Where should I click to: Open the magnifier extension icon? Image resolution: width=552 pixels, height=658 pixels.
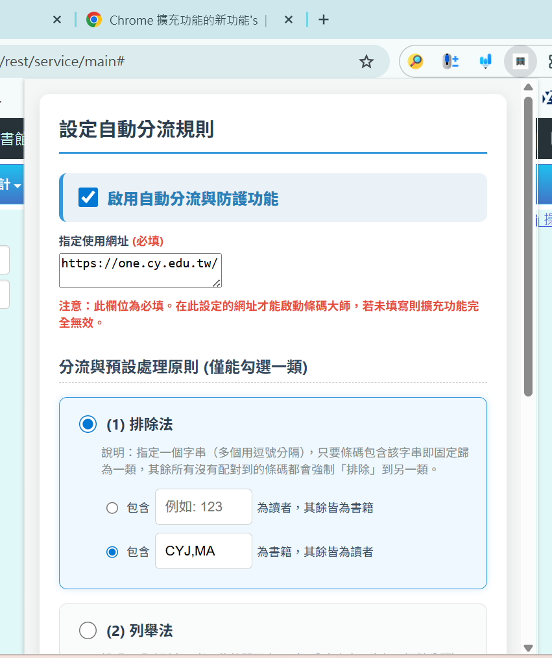click(415, 61)
